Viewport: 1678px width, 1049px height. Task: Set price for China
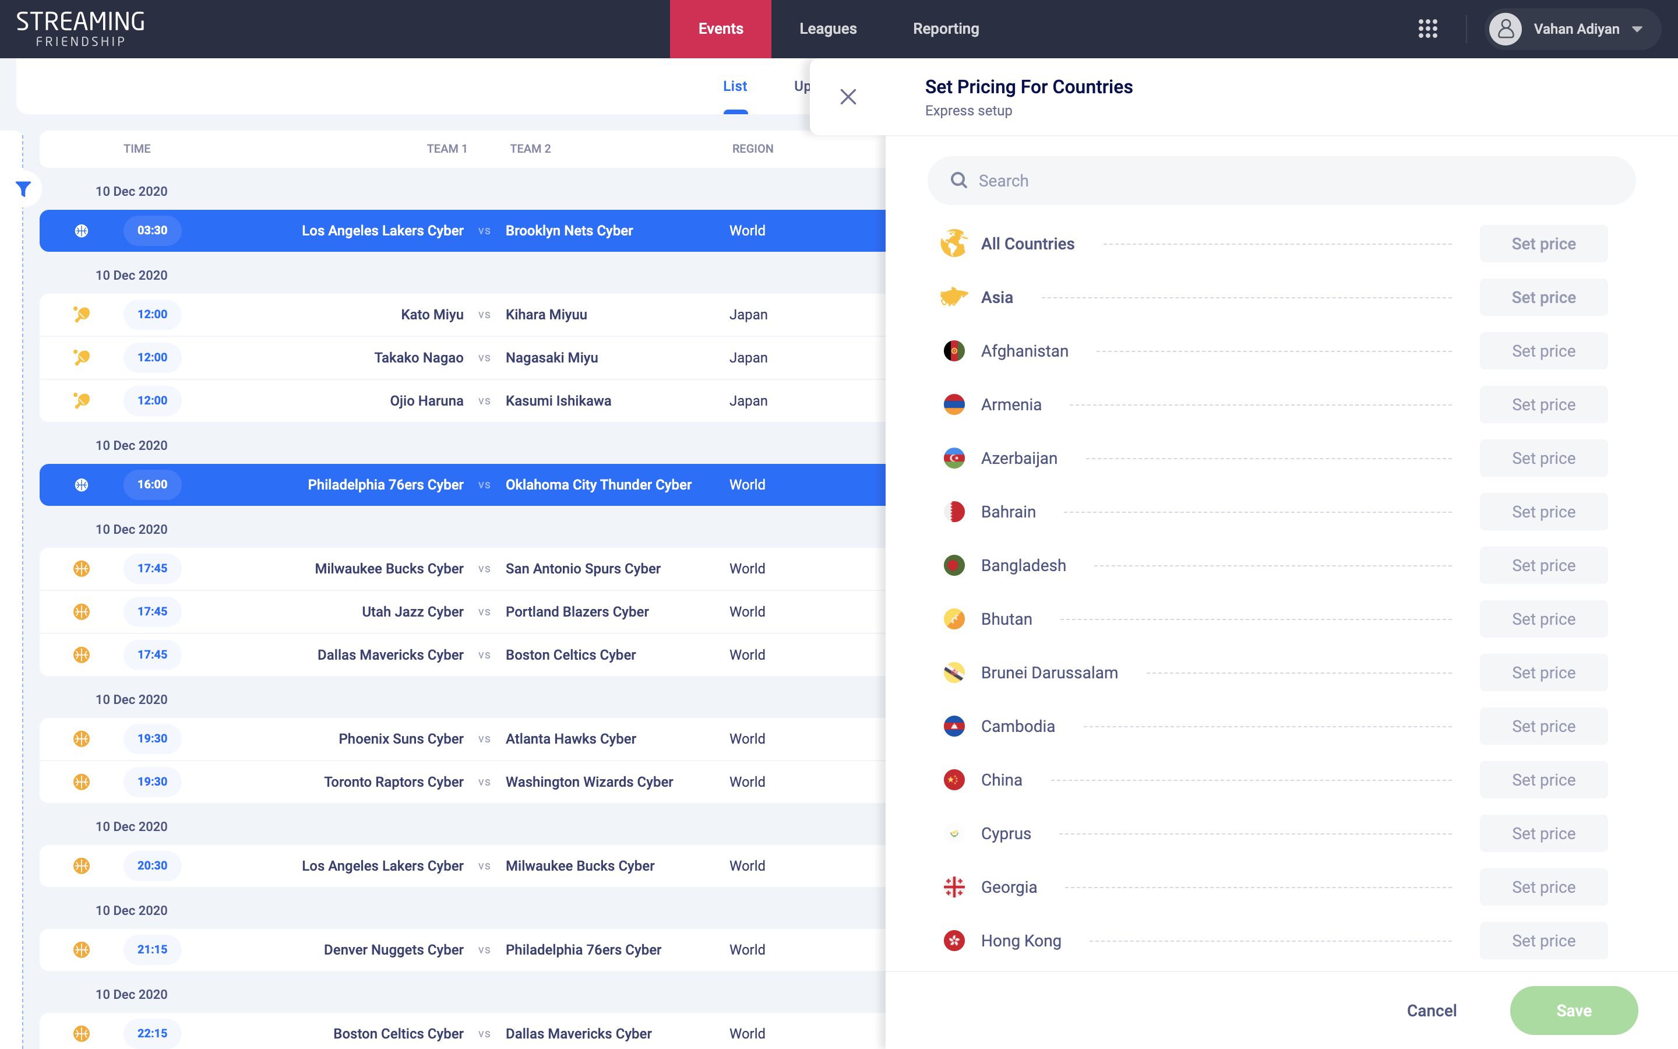point(1543,780)
